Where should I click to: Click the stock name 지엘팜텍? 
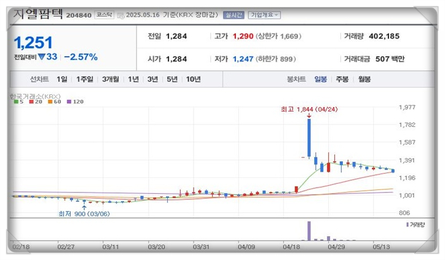tap(38, 13)
